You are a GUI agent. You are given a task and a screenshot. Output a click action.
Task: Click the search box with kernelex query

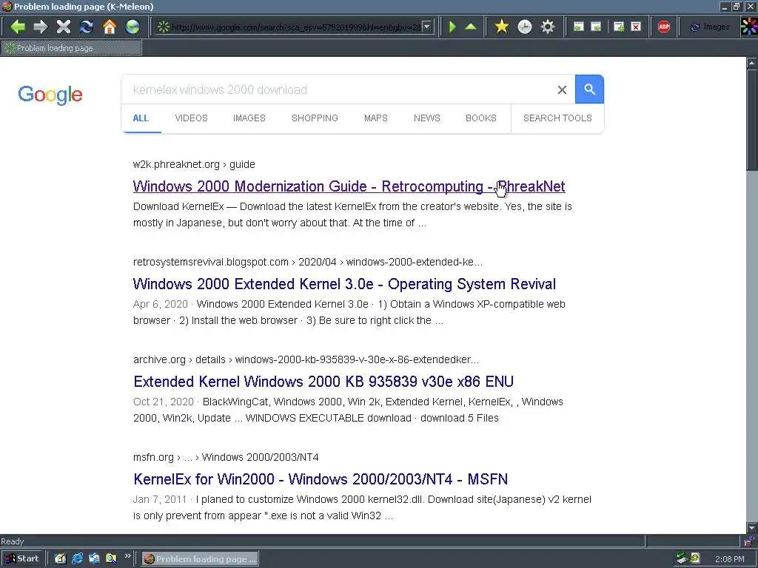(338, 89)
